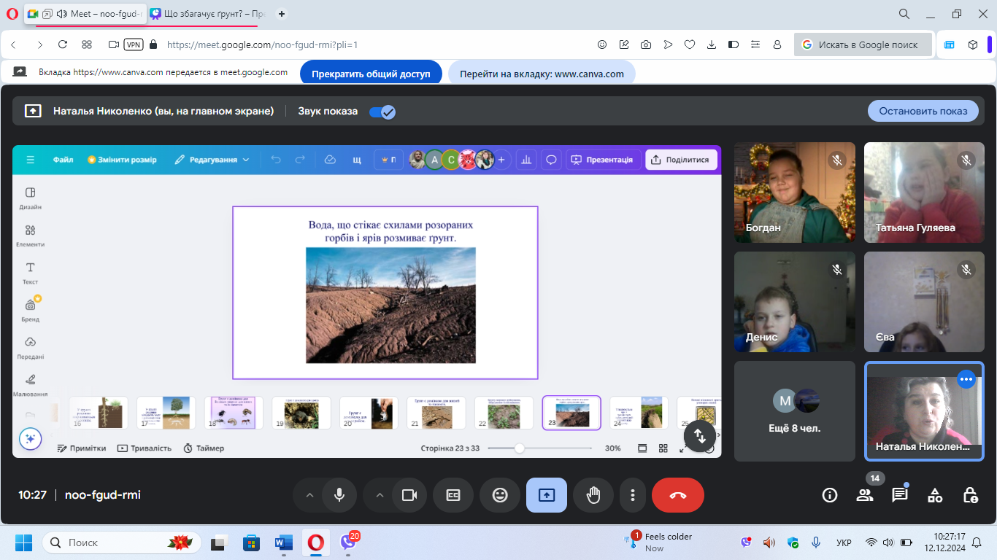Toggle the Meet camera button

[x=409, y=495]
